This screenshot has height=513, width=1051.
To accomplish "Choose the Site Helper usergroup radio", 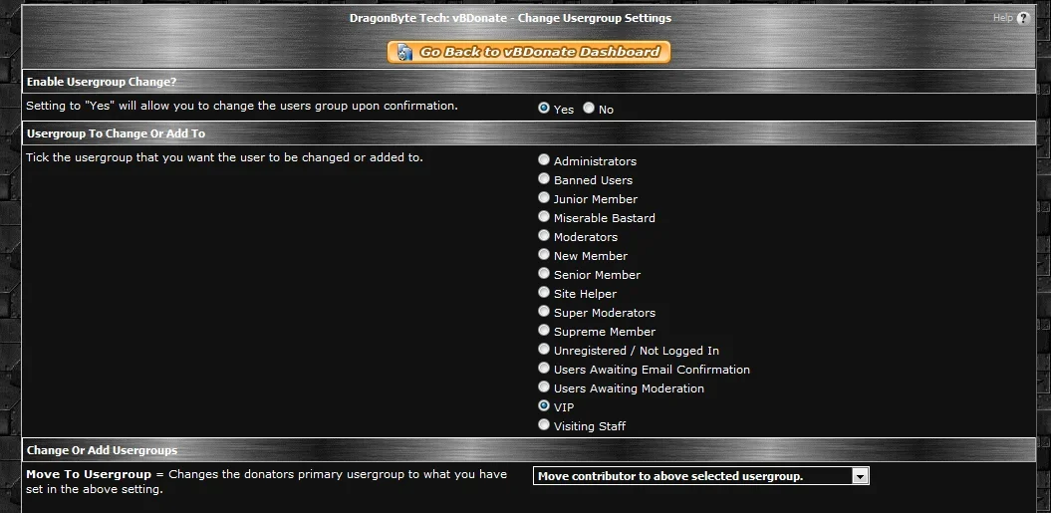I will [544, 293].
